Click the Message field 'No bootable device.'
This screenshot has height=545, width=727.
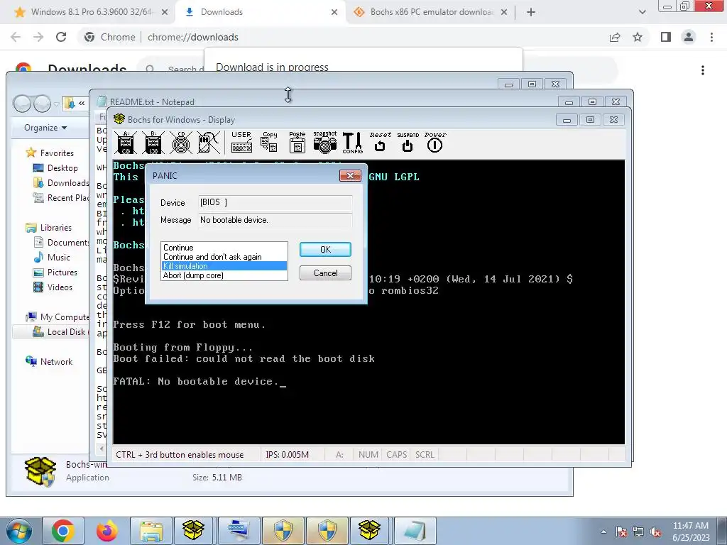point(275,220)
